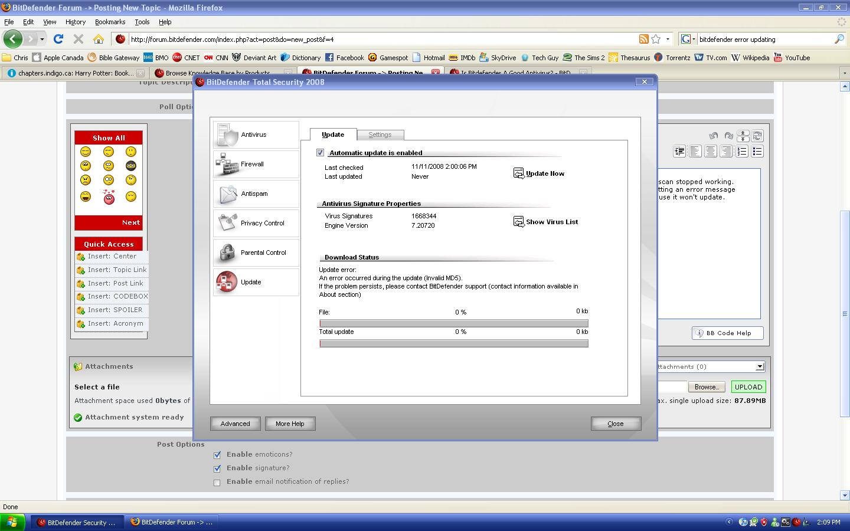
Task: Click the bookmark star in address bar
Action: point(656,39)
